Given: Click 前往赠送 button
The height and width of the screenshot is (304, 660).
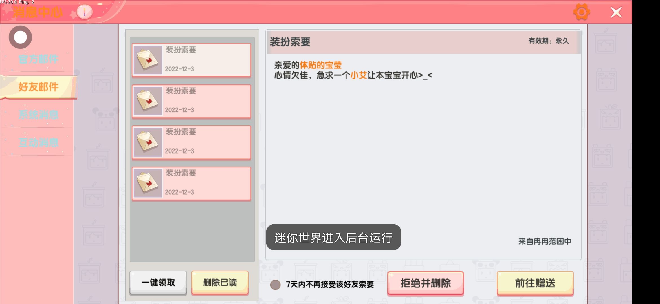Looking at the screenshot, I should pyautogui.click(x=535, y=283).
